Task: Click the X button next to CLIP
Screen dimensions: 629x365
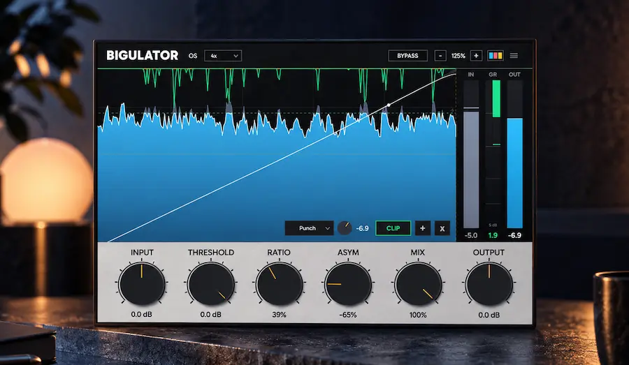Action: coord(442,228)
